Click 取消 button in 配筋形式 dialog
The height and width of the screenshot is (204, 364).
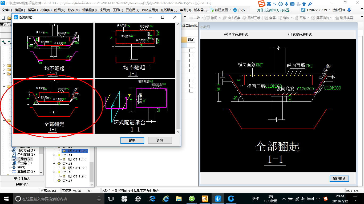(x=160, y=141)
